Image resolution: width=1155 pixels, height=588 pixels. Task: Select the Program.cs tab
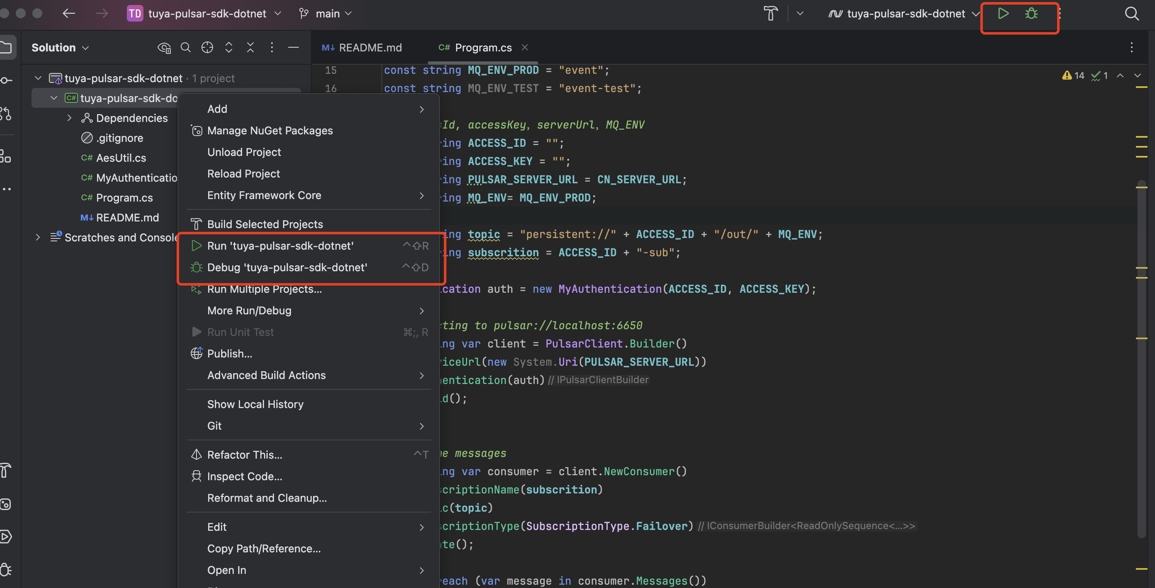coord(483,46)
